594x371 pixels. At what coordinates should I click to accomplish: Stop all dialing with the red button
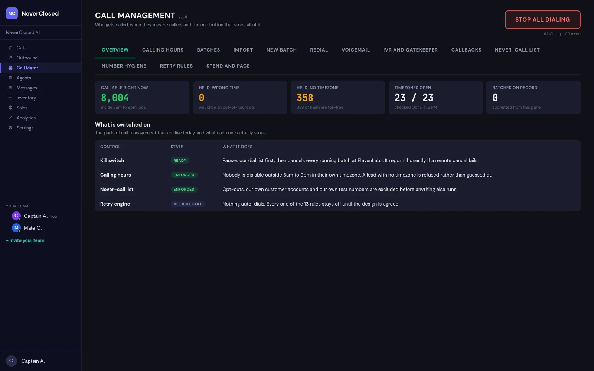(x=542, y=20)
